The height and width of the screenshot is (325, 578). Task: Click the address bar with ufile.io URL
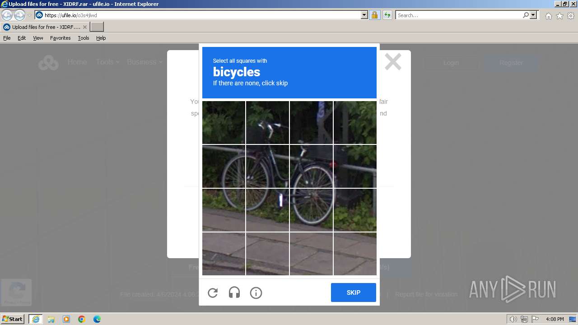[198, 15]
